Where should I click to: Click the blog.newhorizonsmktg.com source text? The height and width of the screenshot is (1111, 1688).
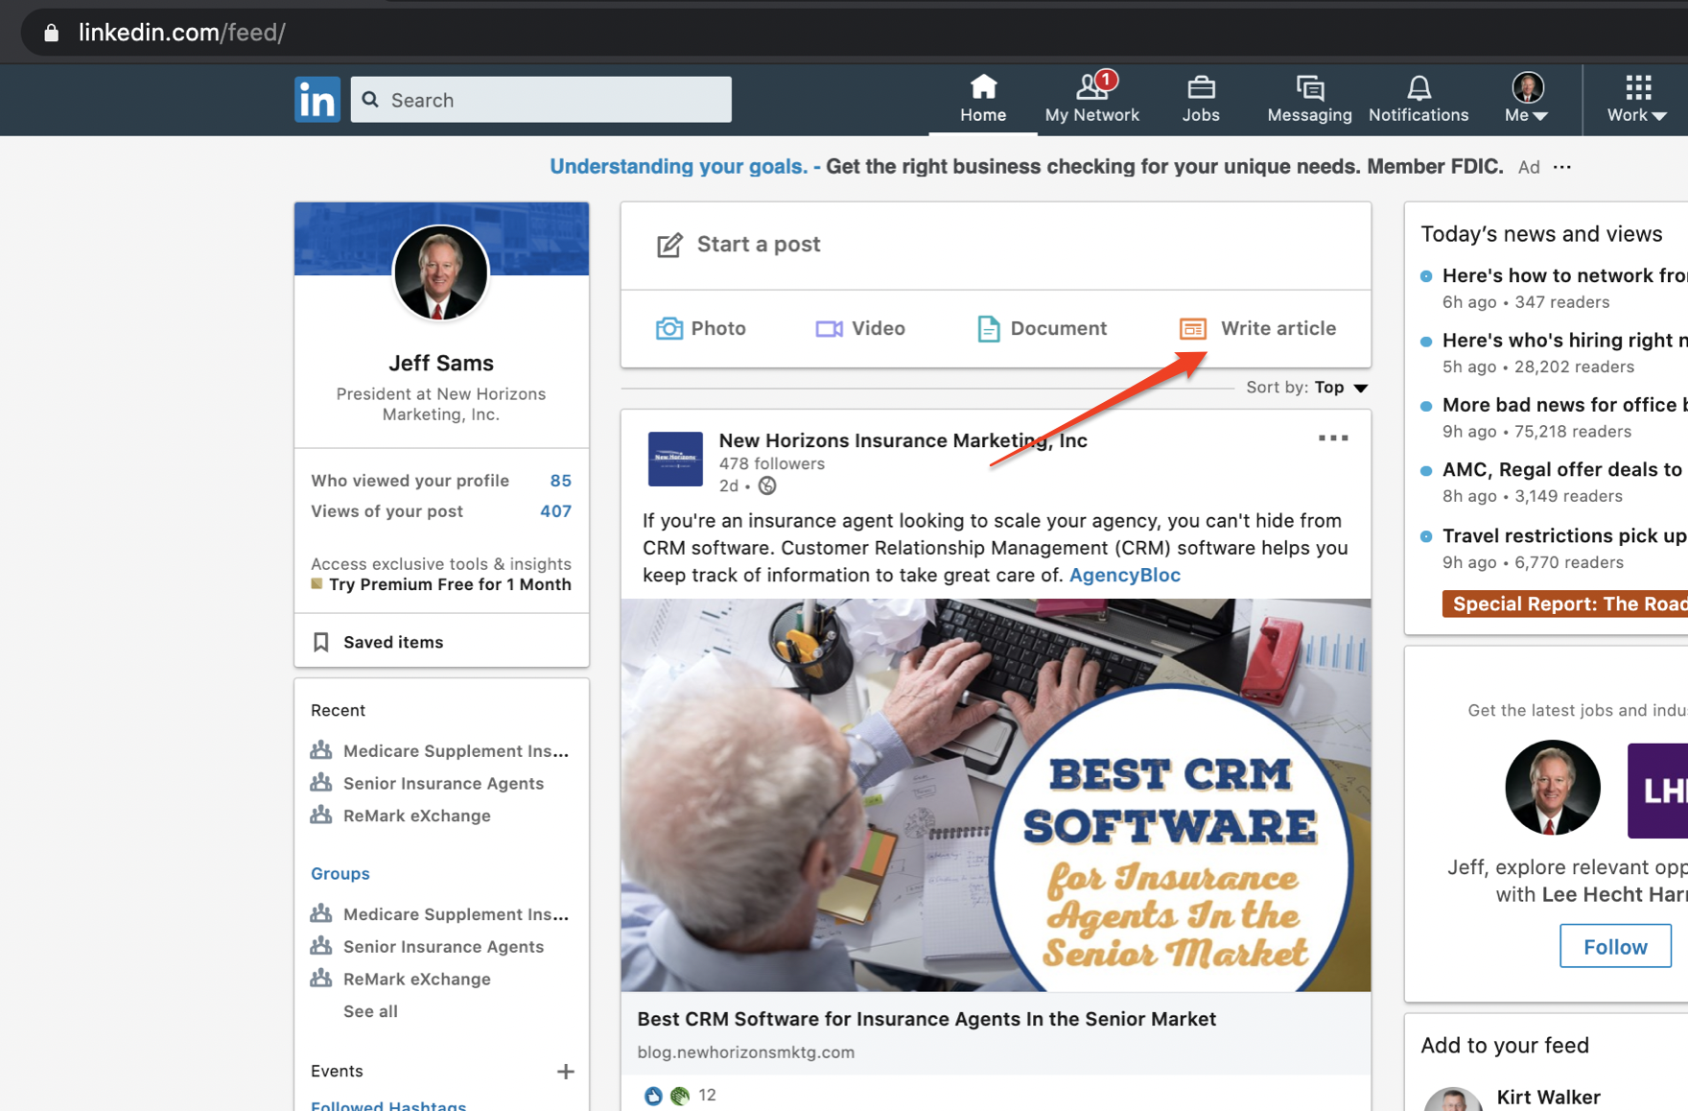pyautogui.click(x=746, y=1052)
